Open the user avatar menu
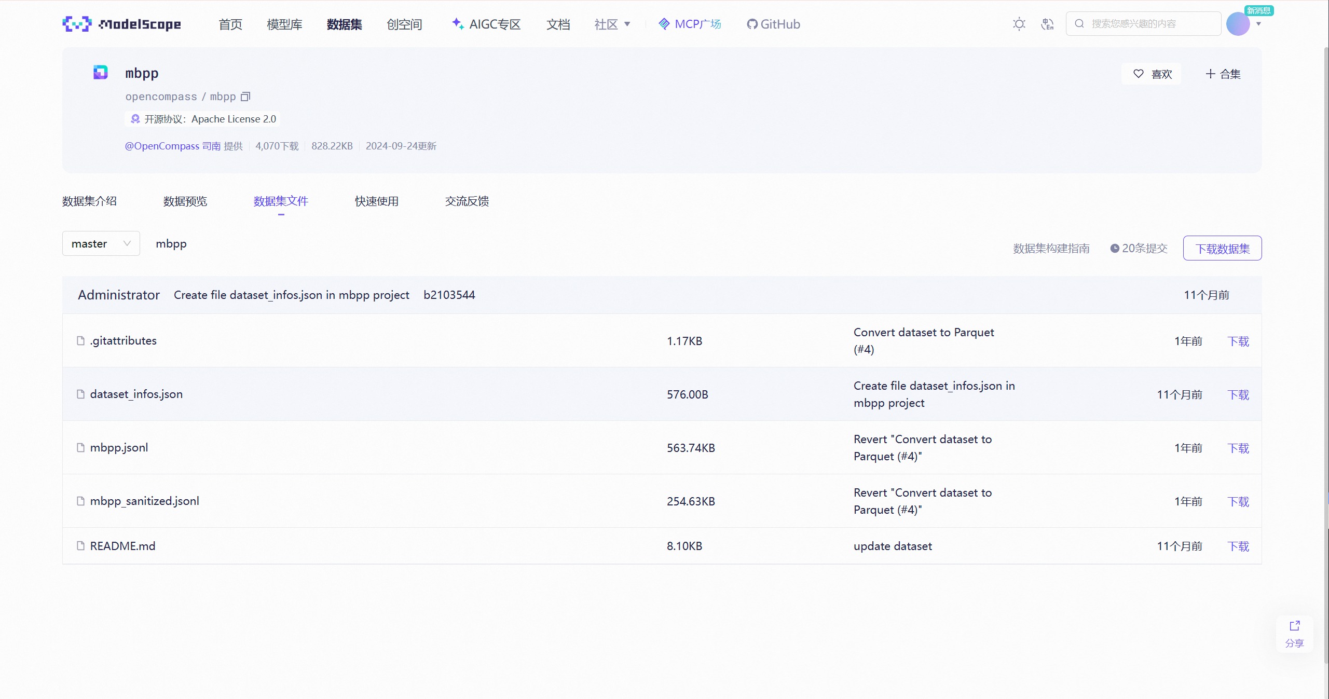 [1238, 24]
